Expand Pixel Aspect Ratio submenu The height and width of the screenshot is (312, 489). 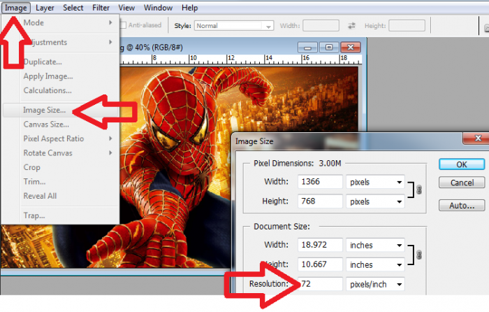(61, 139)
